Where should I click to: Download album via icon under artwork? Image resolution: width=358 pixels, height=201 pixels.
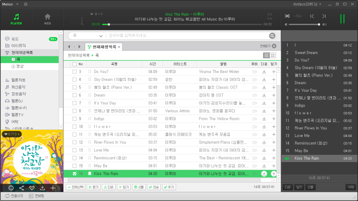click(x=42, y=188)
